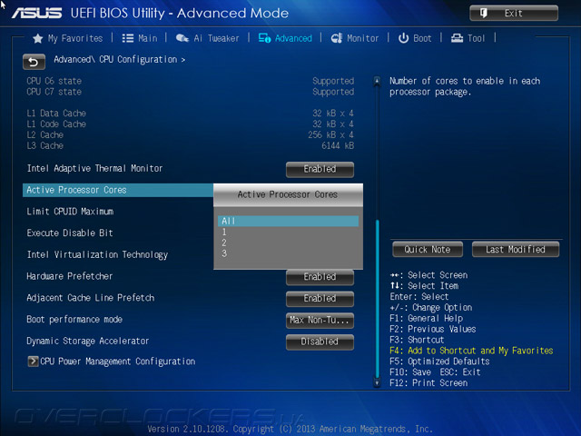Viewport: 581px width, 436px height.
Task: Select Active Processor Cores row
Action: coord(118,190)
